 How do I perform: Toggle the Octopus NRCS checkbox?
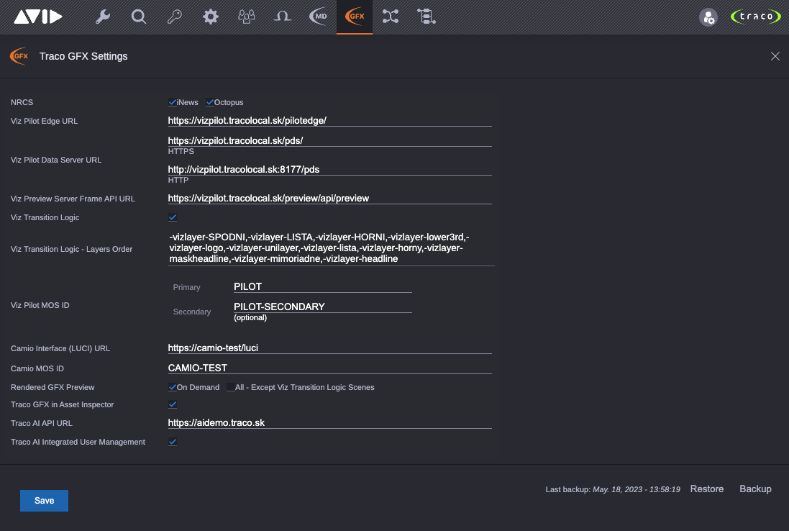point(210,102)
